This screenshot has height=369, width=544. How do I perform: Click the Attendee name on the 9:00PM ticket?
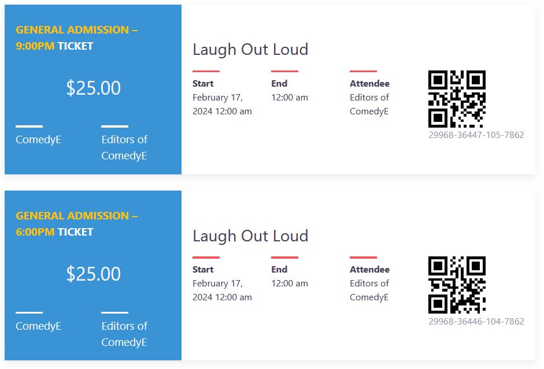(369, 105)
